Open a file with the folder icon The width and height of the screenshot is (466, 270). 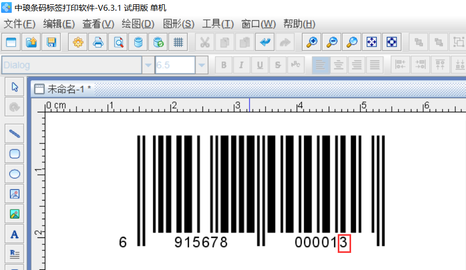click(x=31, y=42)
